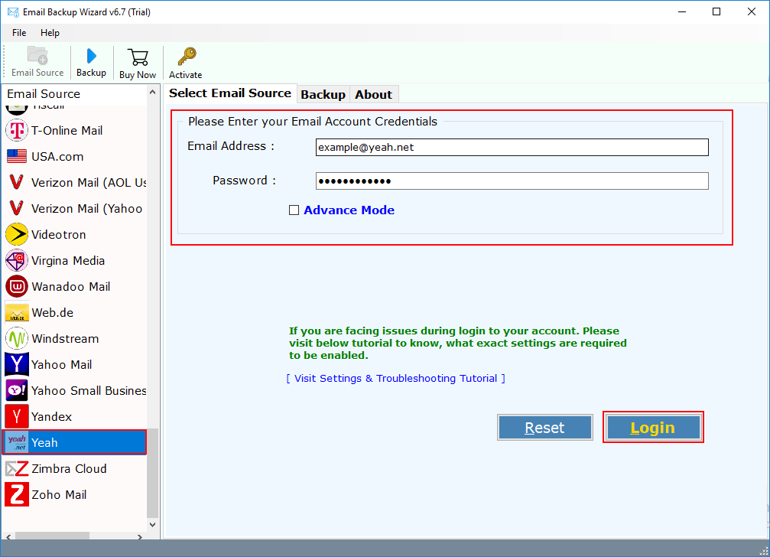This screenshot has width=770, height=557.
Task: Click the Buy Now shopping cart icon
Action: [138, 57]
